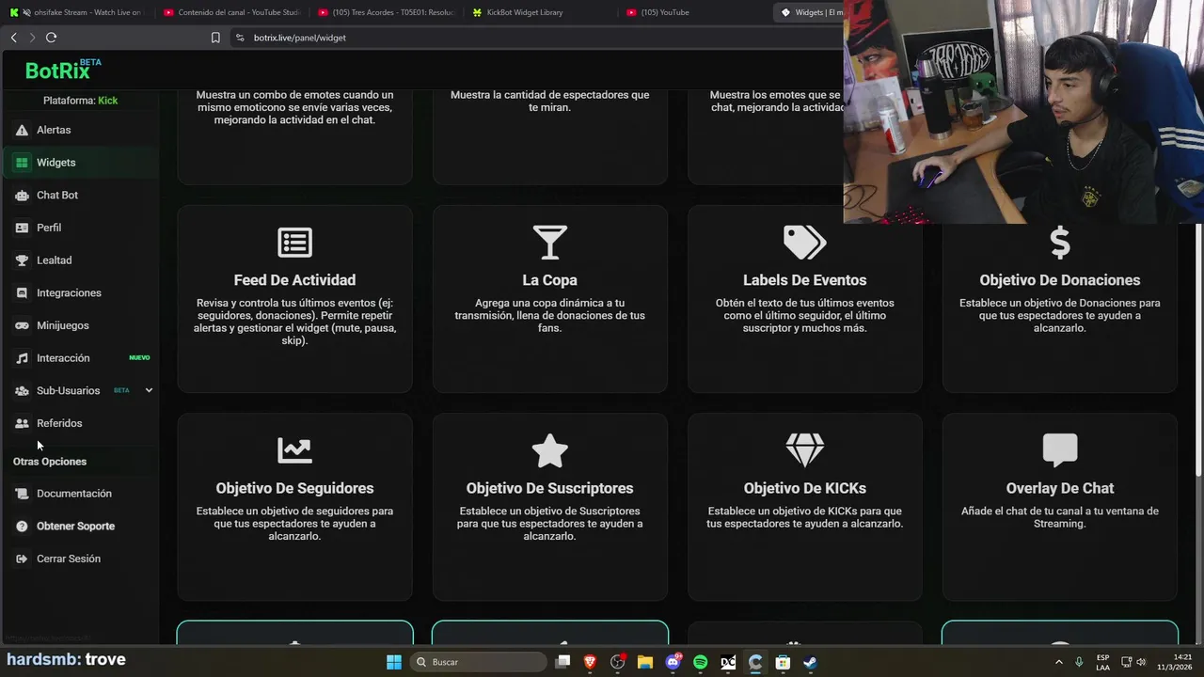This screenshot has height=677, width=1204.
Task: Click the BotRix logo
Action: (62, 70)
